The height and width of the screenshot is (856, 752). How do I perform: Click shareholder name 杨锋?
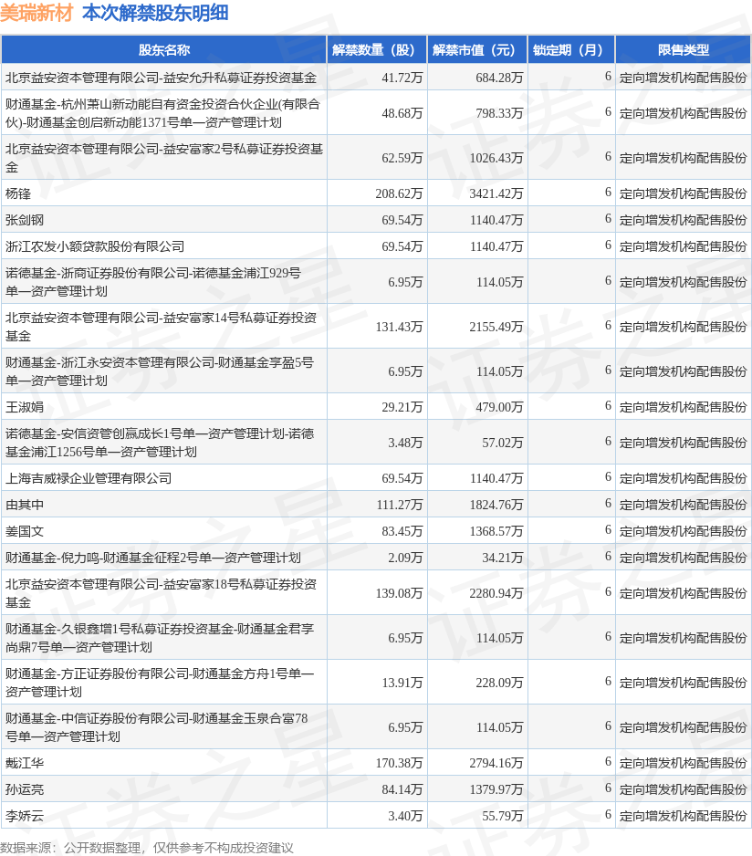(x=18, y=193)
